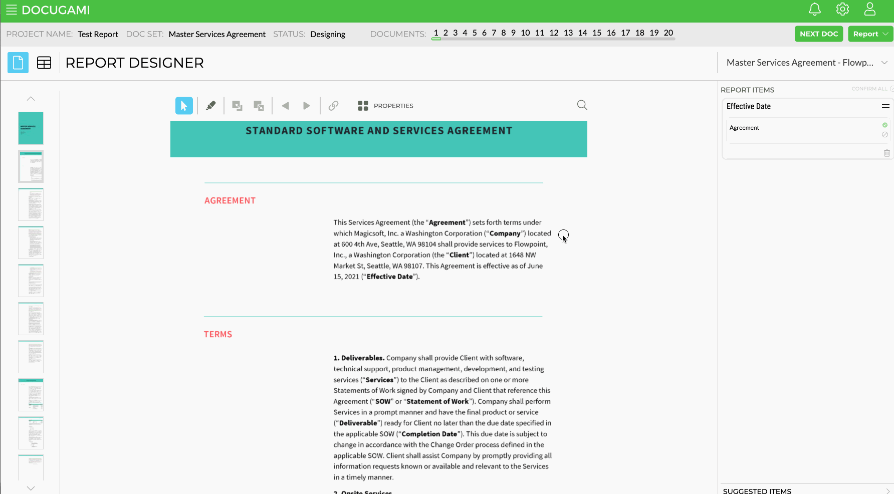Confirm the Agreement report item with green checkmark
The image size is (894, 494).
point(884,125)
